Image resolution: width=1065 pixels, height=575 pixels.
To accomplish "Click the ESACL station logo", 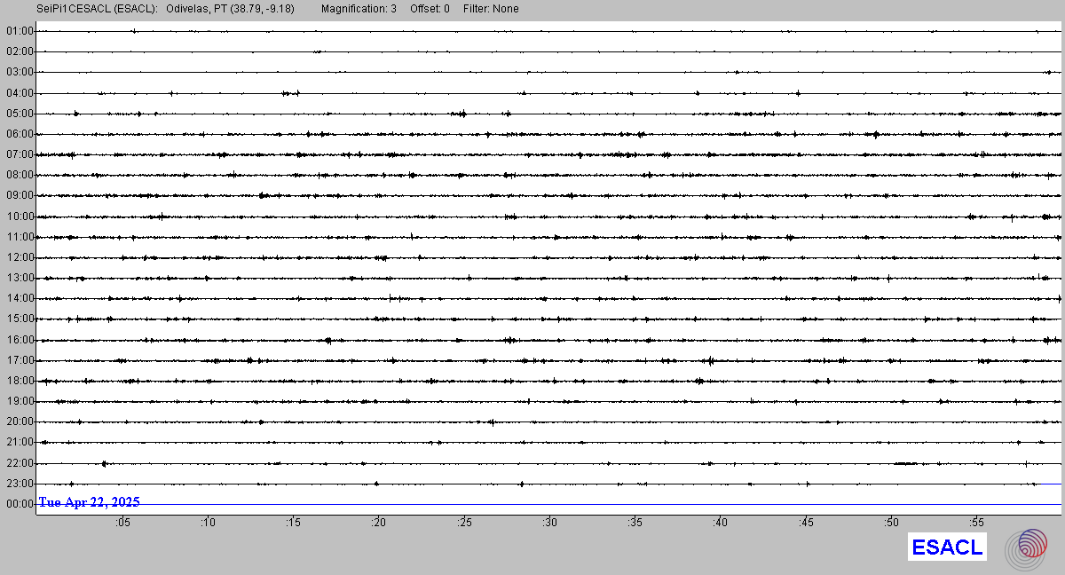I will pos(948,547).
